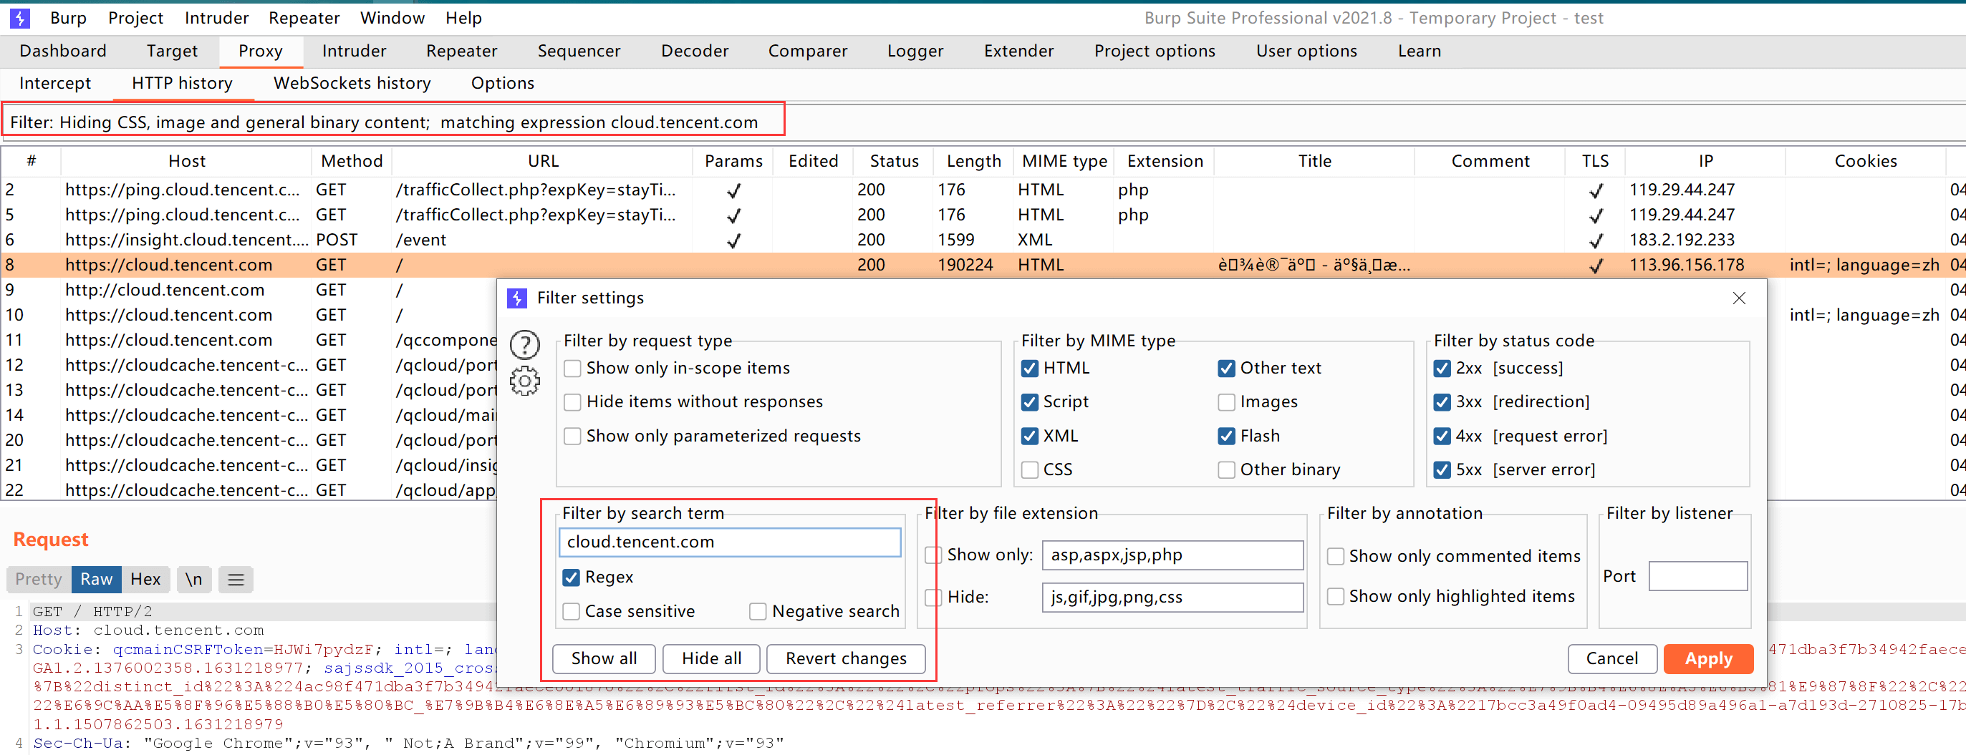Close the Filter settings dialog with X
Screen dimensions: 1966x755
click(x=1738, y=298)
